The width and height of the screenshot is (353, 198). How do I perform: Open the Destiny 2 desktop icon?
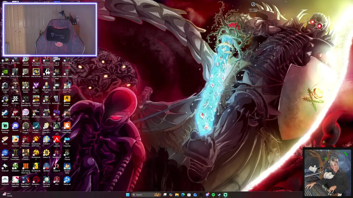(67, 114)
